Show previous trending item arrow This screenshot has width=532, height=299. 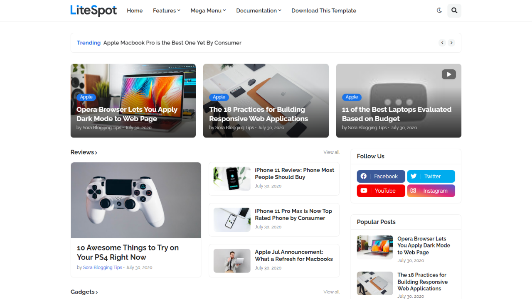442,43
